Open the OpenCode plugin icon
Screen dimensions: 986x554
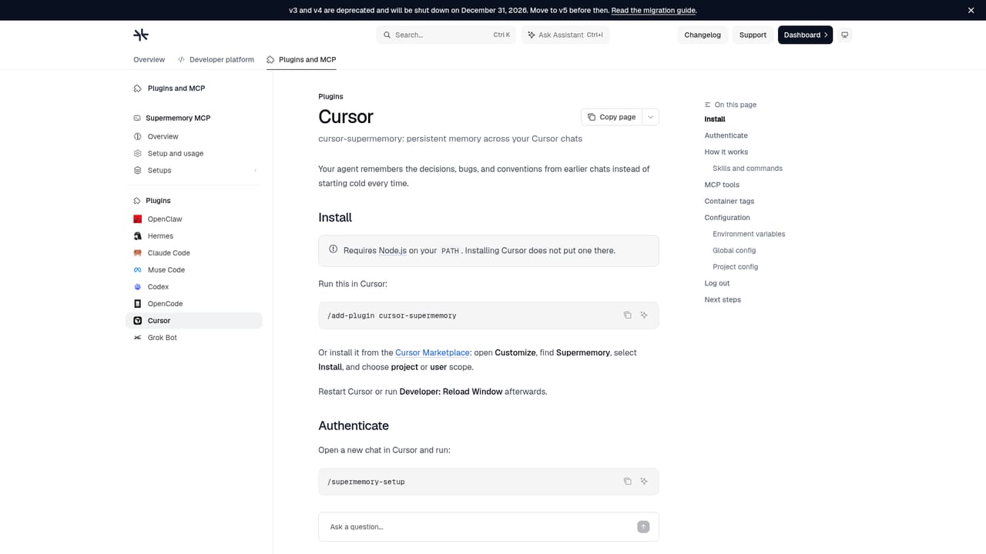[138, 304]
